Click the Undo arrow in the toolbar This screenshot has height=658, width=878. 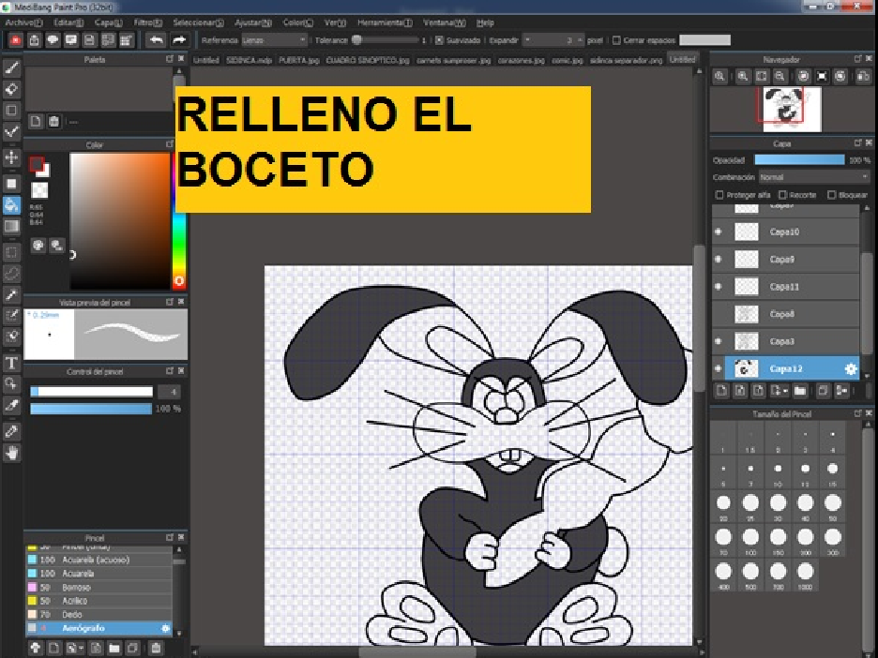click(157, 39)
